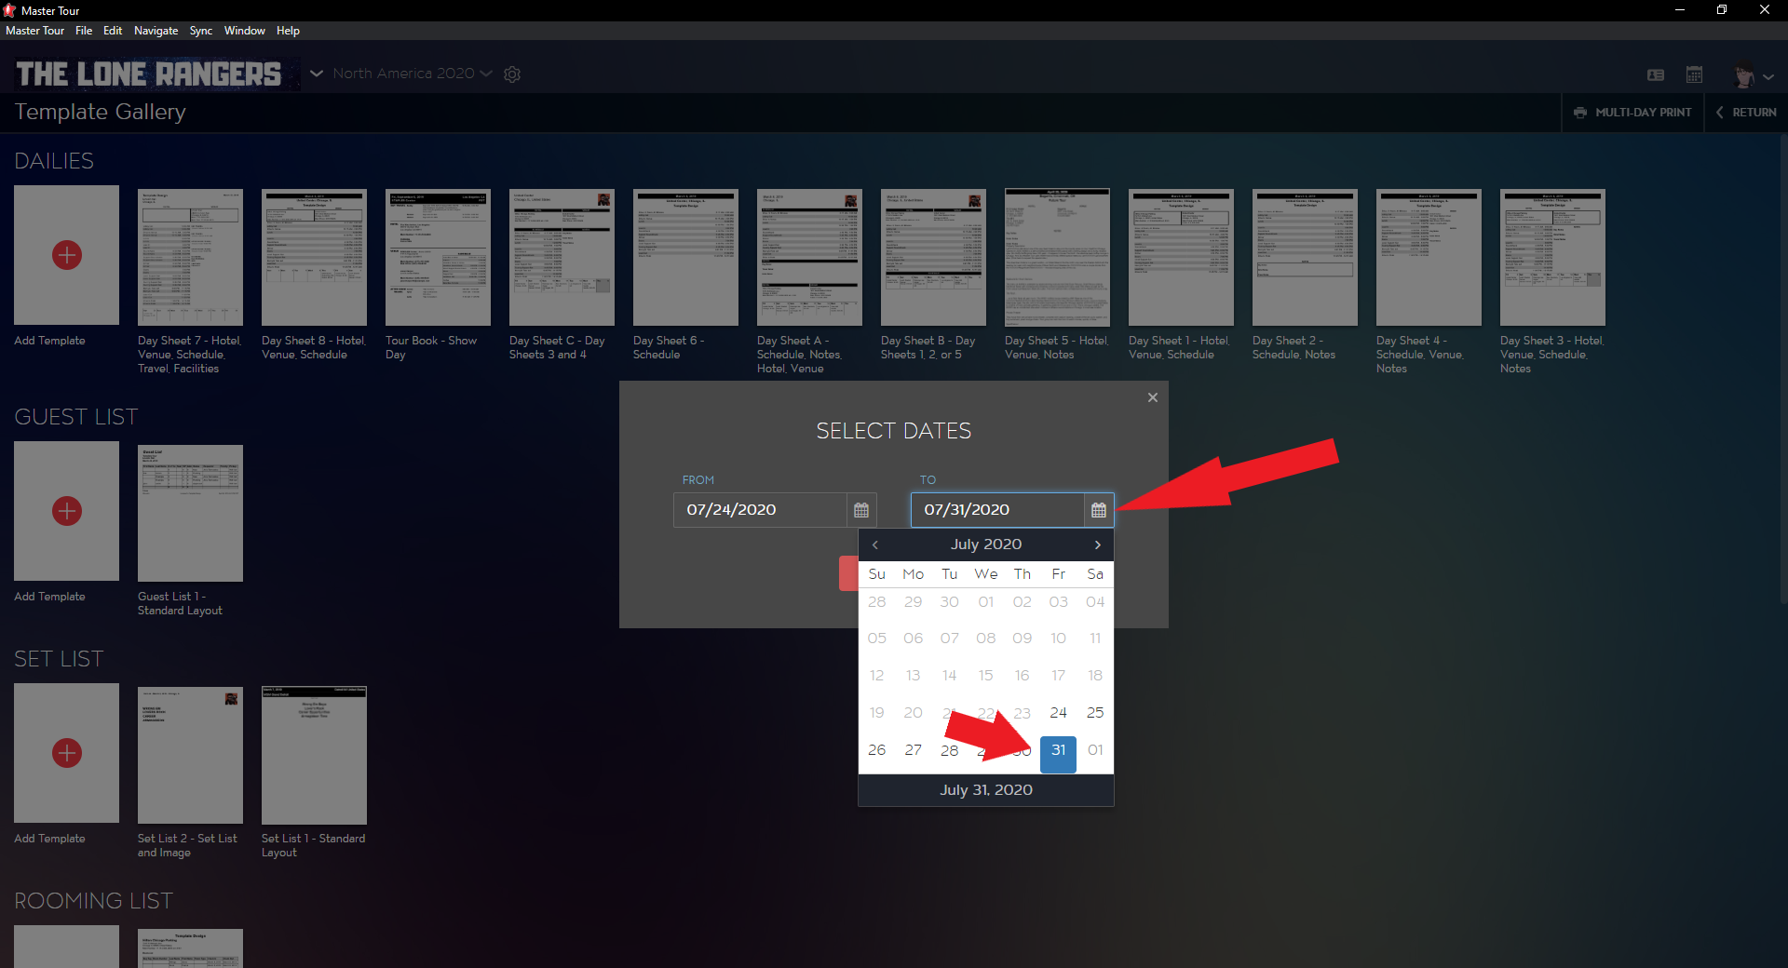The image size is (1788, 968).
Task: Open Day Sheet B template thumbnail
Action: (933, 257)
